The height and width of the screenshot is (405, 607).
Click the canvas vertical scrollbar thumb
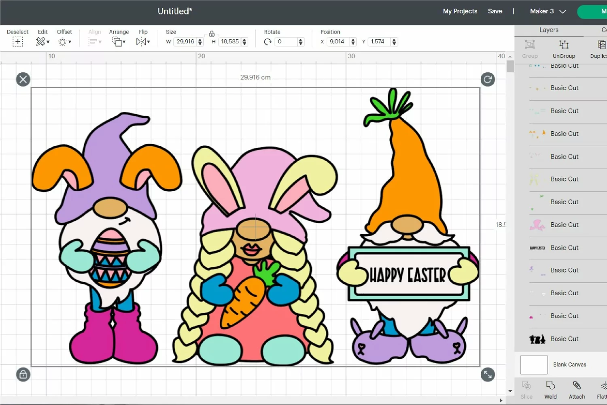[510, 66]
